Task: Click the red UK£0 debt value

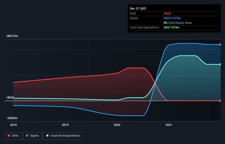Action: point(167,13)
